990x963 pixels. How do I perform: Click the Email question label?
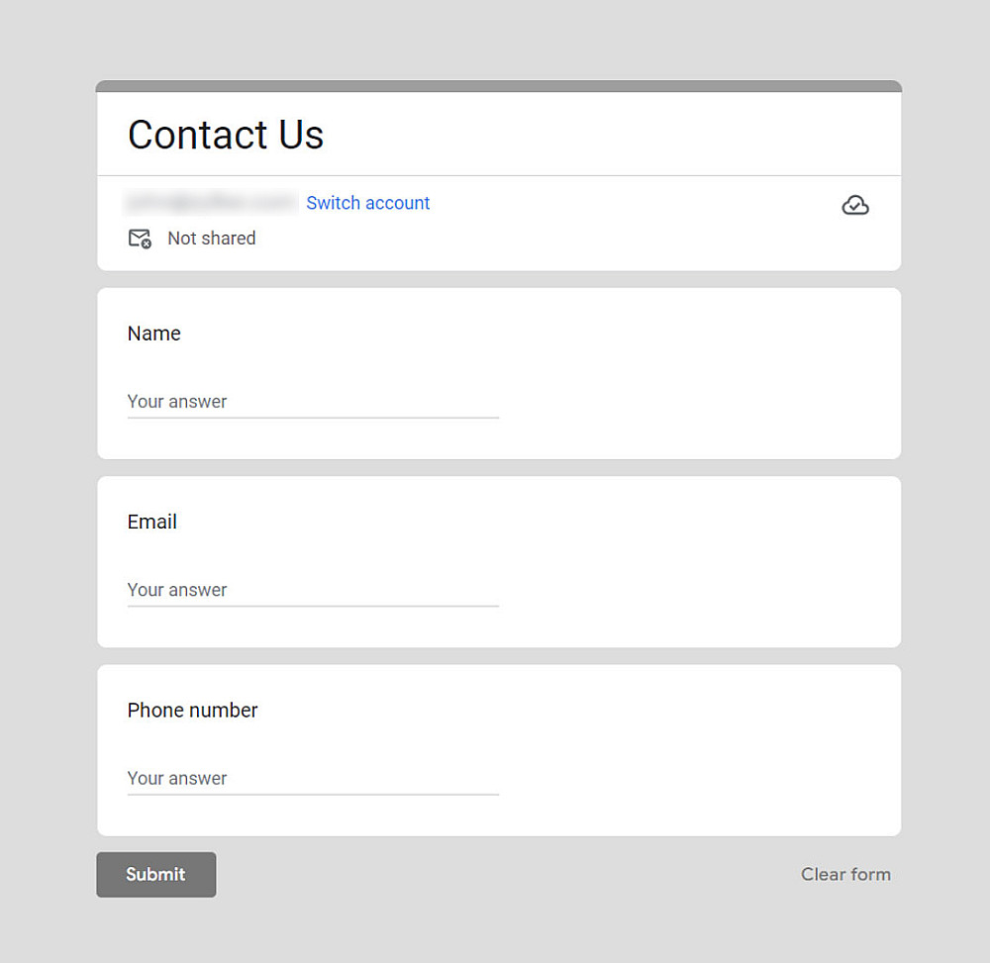point(152,522)
